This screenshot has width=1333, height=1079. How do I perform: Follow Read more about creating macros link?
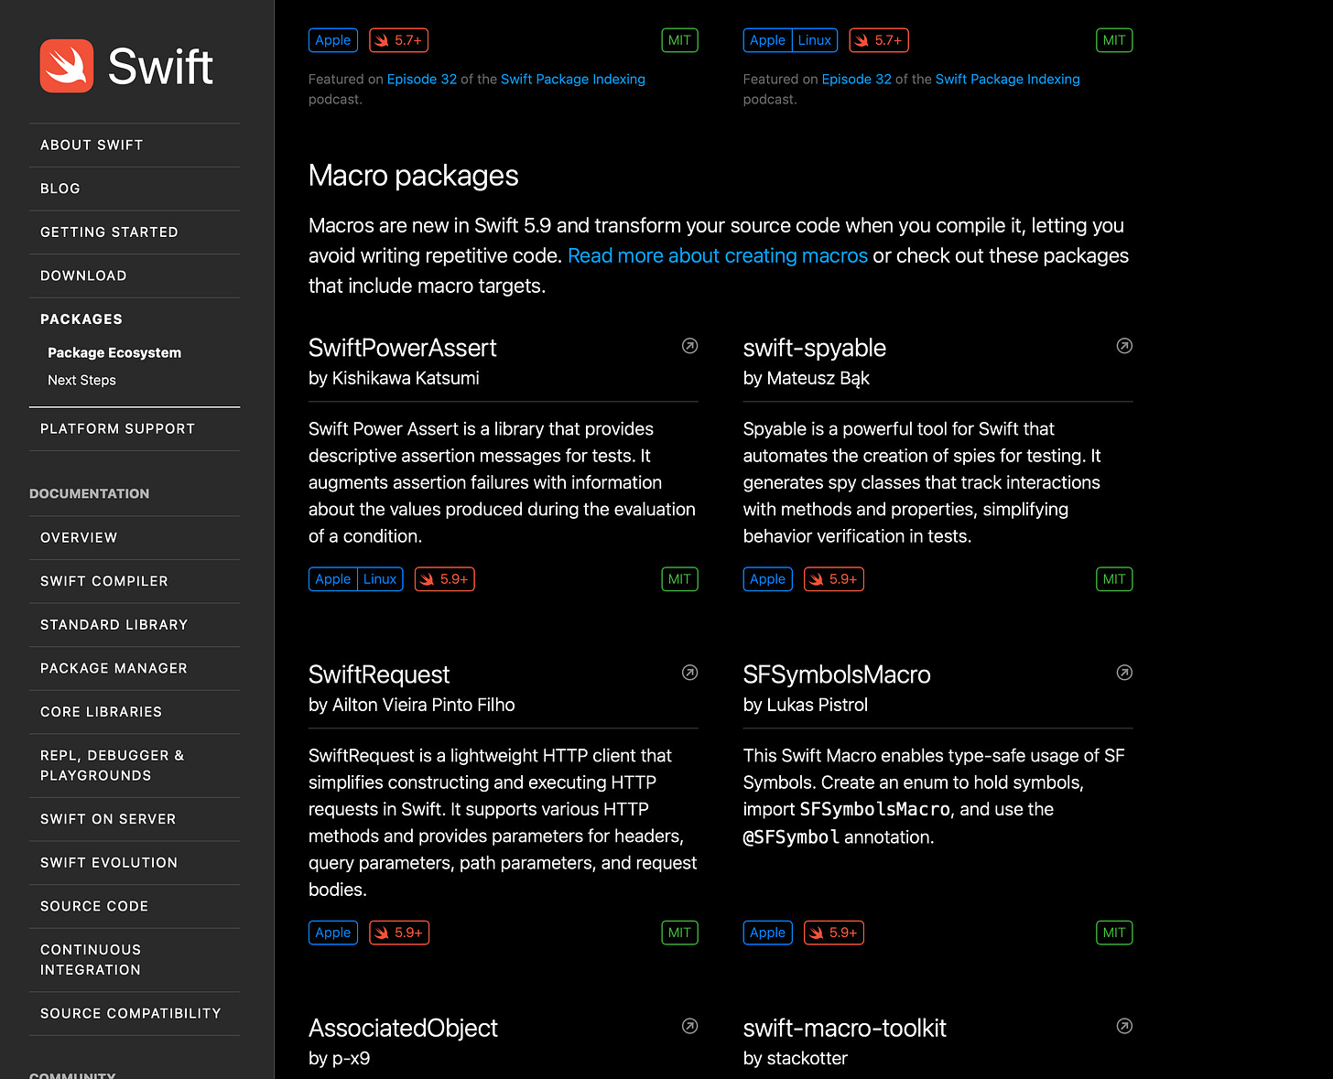pos(718,255)
